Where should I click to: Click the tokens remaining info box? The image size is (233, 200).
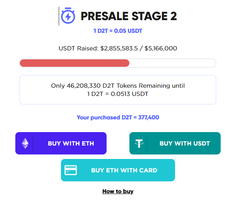[118, 90]
